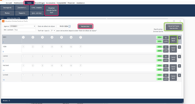Click Calcul Tarif for lot 0001
The width and height of the screenshot is (195, 104).
point(173,39)
